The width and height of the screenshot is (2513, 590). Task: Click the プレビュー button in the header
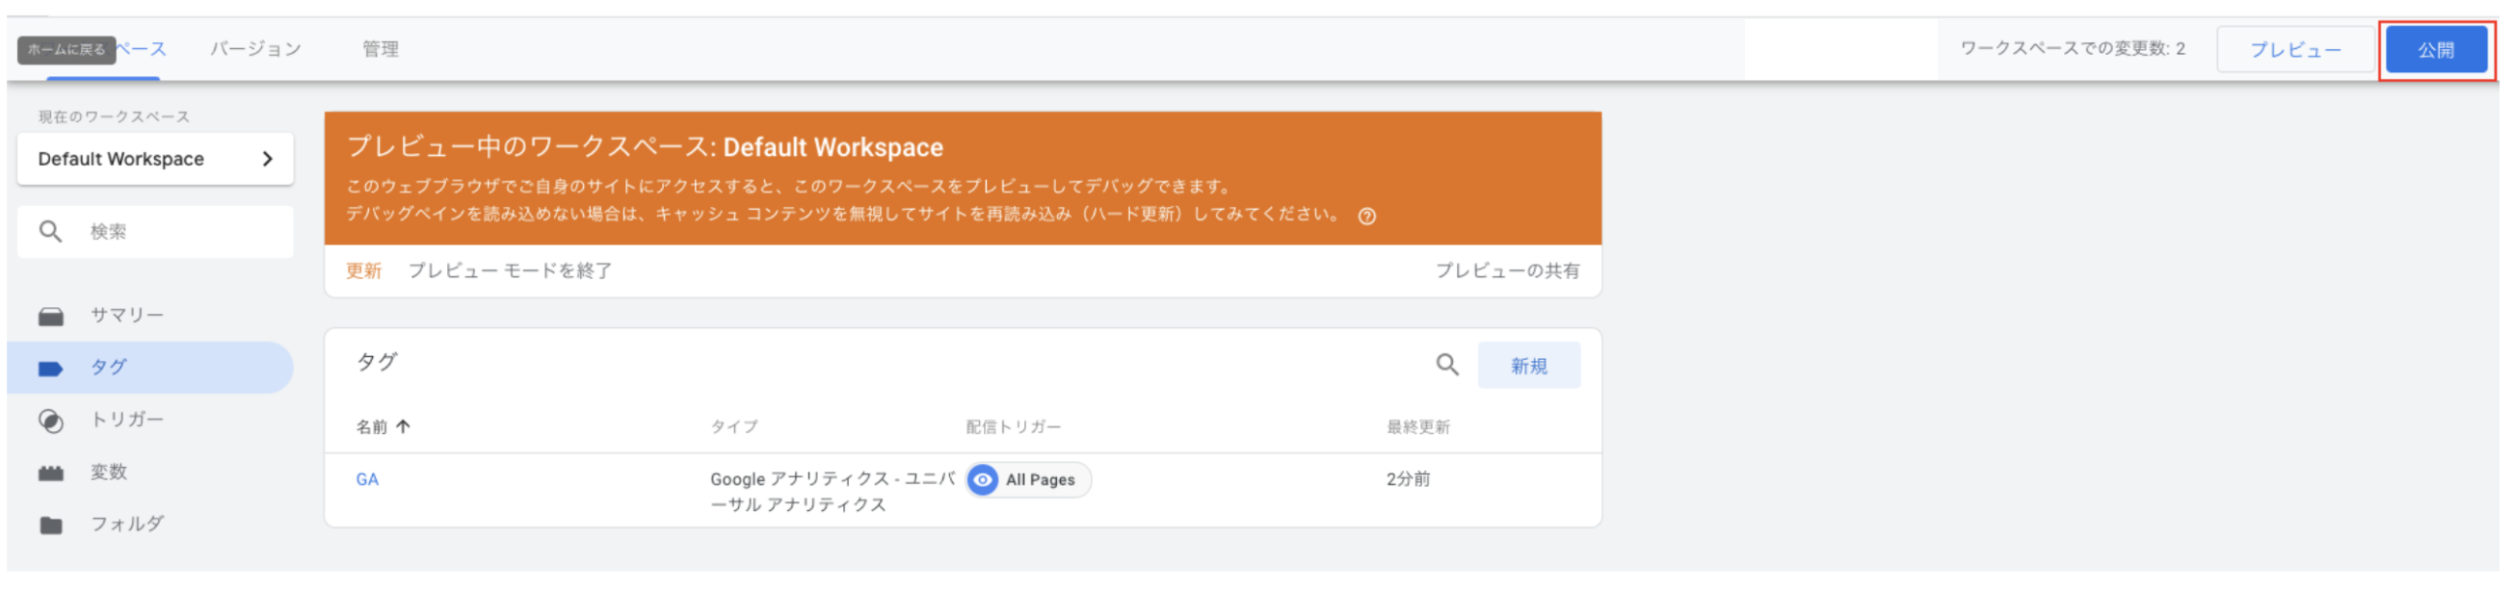coord(2294,50)
